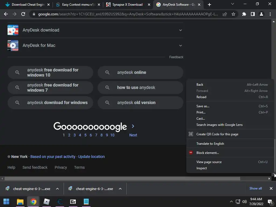276x207 pixels.
Task: Open the Terms footer link
Action: [80, 167]
